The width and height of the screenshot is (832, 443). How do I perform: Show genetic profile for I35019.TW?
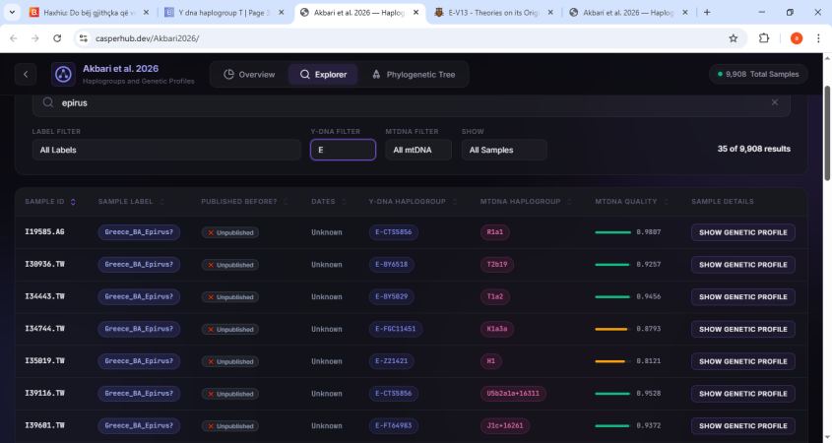point(742,361)
